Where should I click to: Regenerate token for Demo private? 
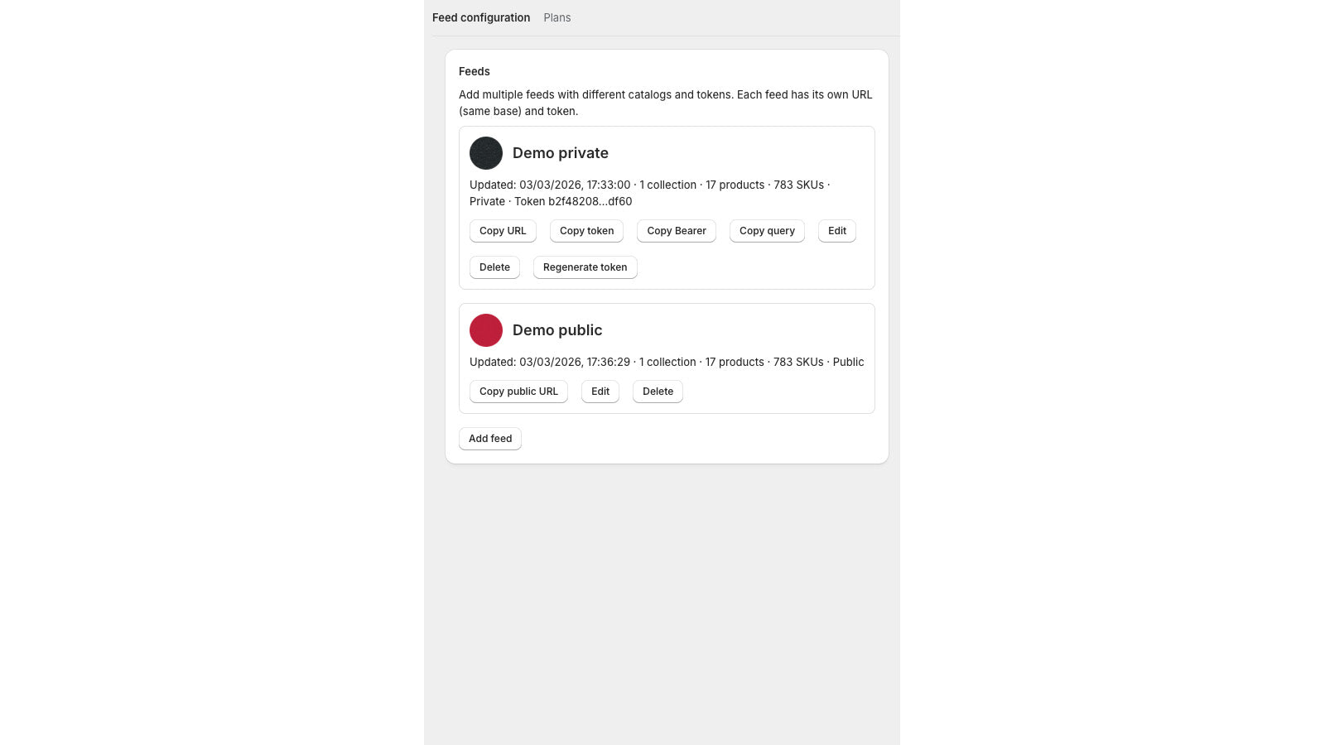click(x=585, y=267)
